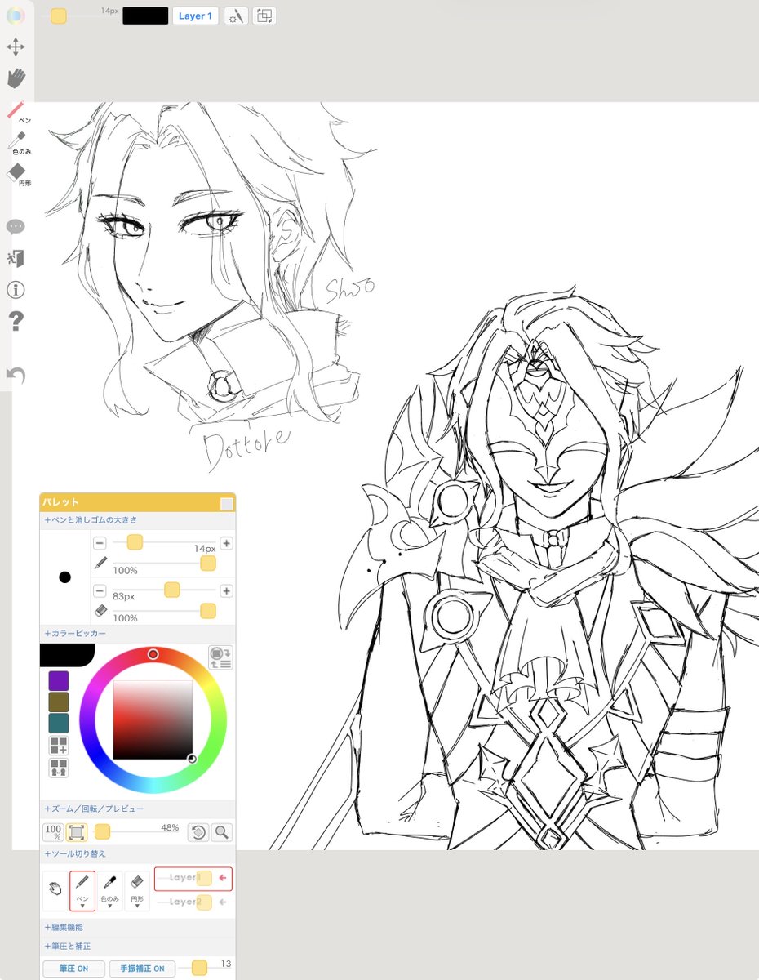Screen dimensions: 759x980
Task: Open the color wheel menu in the sidebar
Action: [x=16, y=16]
